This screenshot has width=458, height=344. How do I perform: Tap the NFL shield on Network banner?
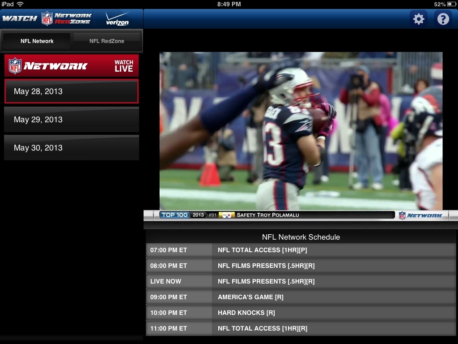click(15, 66)
